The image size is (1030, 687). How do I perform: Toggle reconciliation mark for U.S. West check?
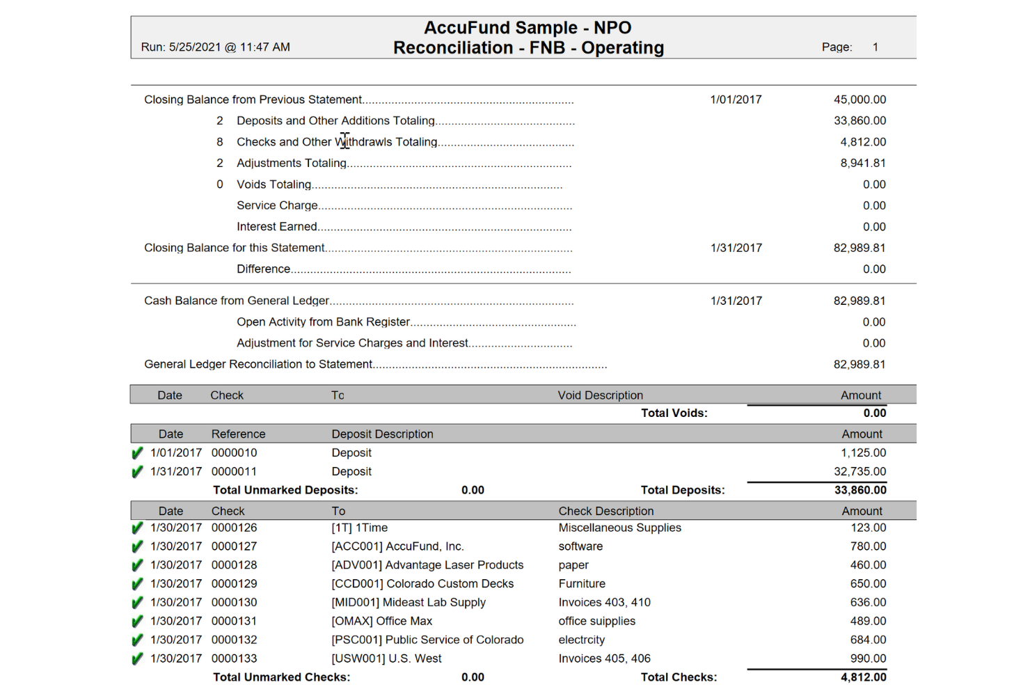pos(137,658)
